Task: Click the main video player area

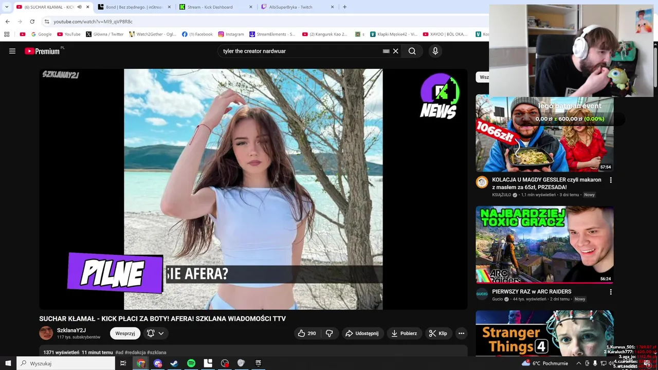Action: pyautogui.click(x=253, y=189)
